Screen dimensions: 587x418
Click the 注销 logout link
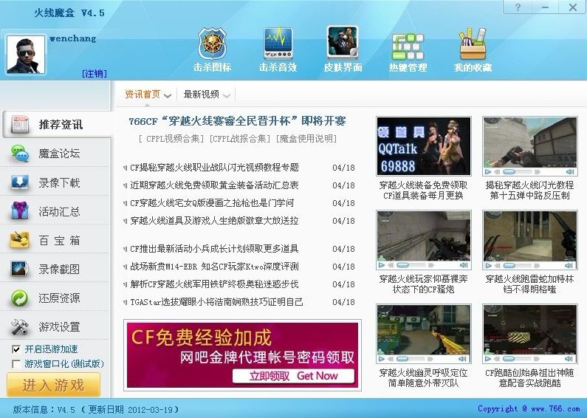point(95,73)
